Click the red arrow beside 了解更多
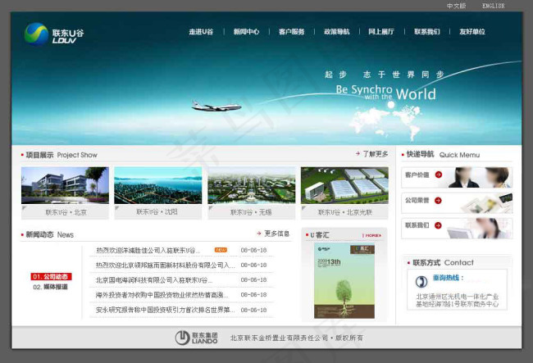 click(358, 153)
